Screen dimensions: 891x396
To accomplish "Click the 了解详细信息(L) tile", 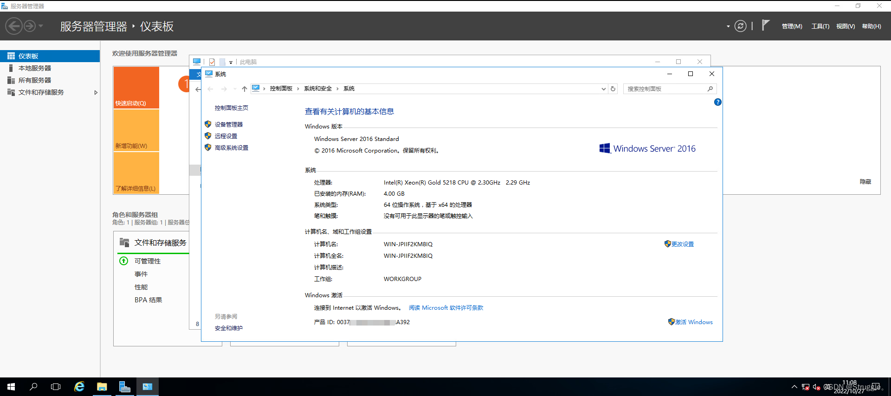I will point(136,173).
